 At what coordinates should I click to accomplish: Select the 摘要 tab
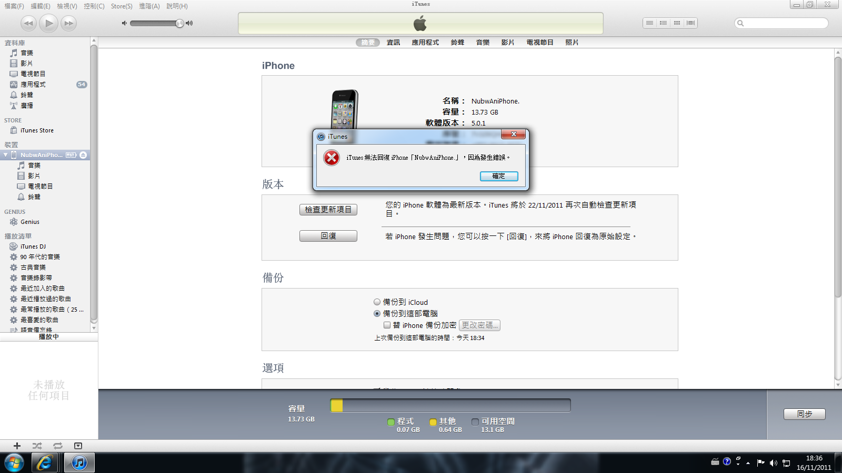[368, 43]
